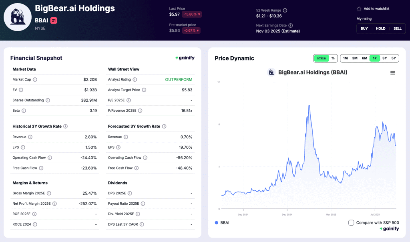The width and height of the screenshot is (410, 242).
Task: Select the 6M time range
Action: click(x=364, y=58)
